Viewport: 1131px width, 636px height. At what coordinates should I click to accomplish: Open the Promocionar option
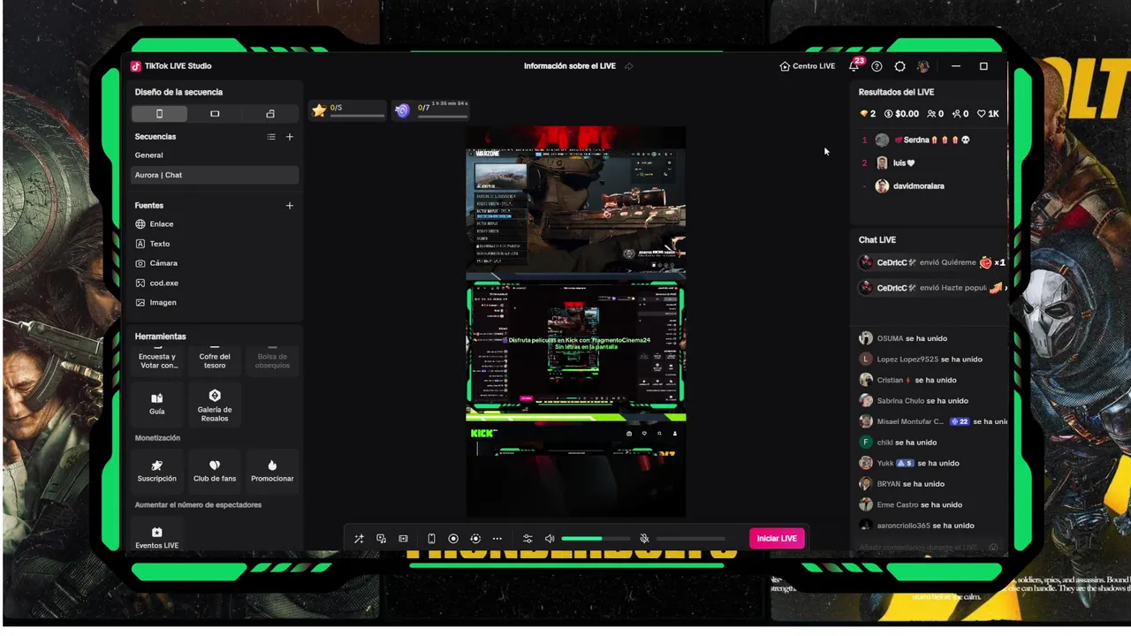tap(272, 471)
